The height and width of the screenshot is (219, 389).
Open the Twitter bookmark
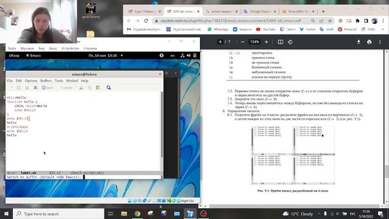point(308,29)
